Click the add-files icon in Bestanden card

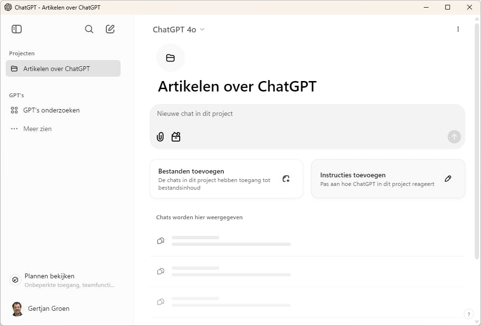[286, 179]
